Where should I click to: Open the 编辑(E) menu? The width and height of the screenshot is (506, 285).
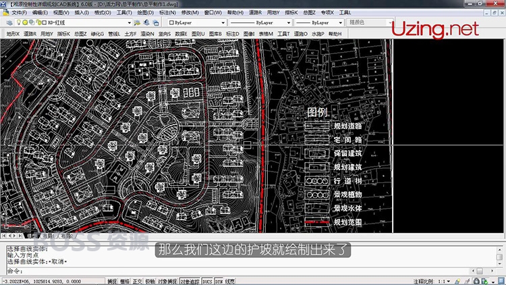(x=40, y=13)
